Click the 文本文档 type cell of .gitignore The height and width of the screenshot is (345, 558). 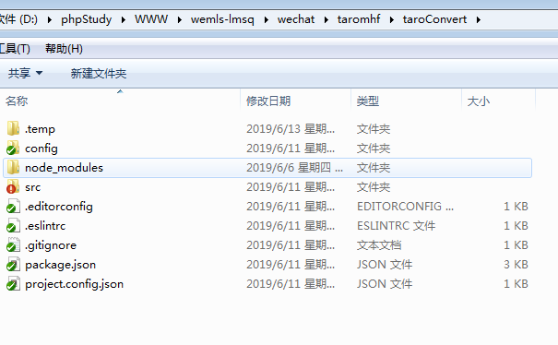[x=379, y=245]
